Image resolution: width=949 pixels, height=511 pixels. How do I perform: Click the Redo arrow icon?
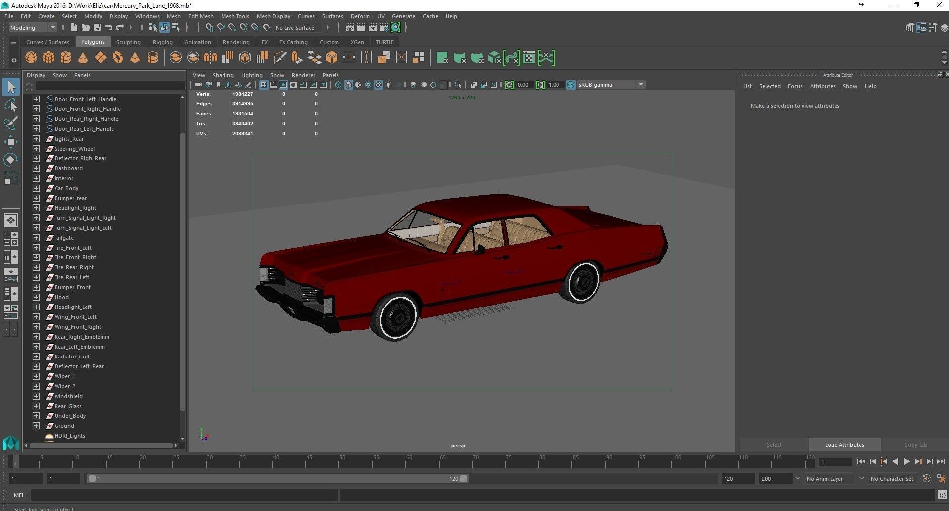pyautogui.click(x=120, y=28)
